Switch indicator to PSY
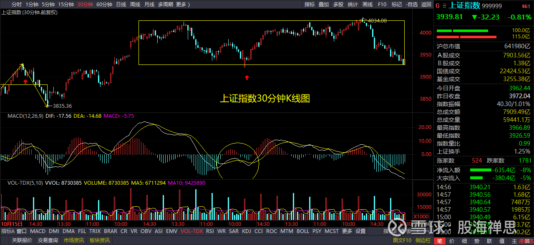The width and height of the screenshot is (534, 245). click(x=317, y=231)
